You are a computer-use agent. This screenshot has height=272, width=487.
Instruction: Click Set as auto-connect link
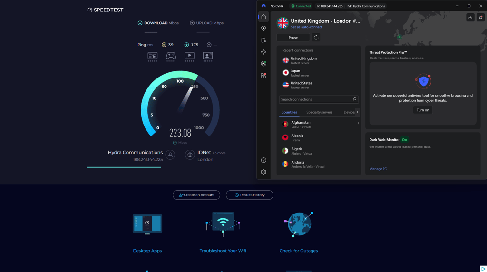click(x=306, y=27)
